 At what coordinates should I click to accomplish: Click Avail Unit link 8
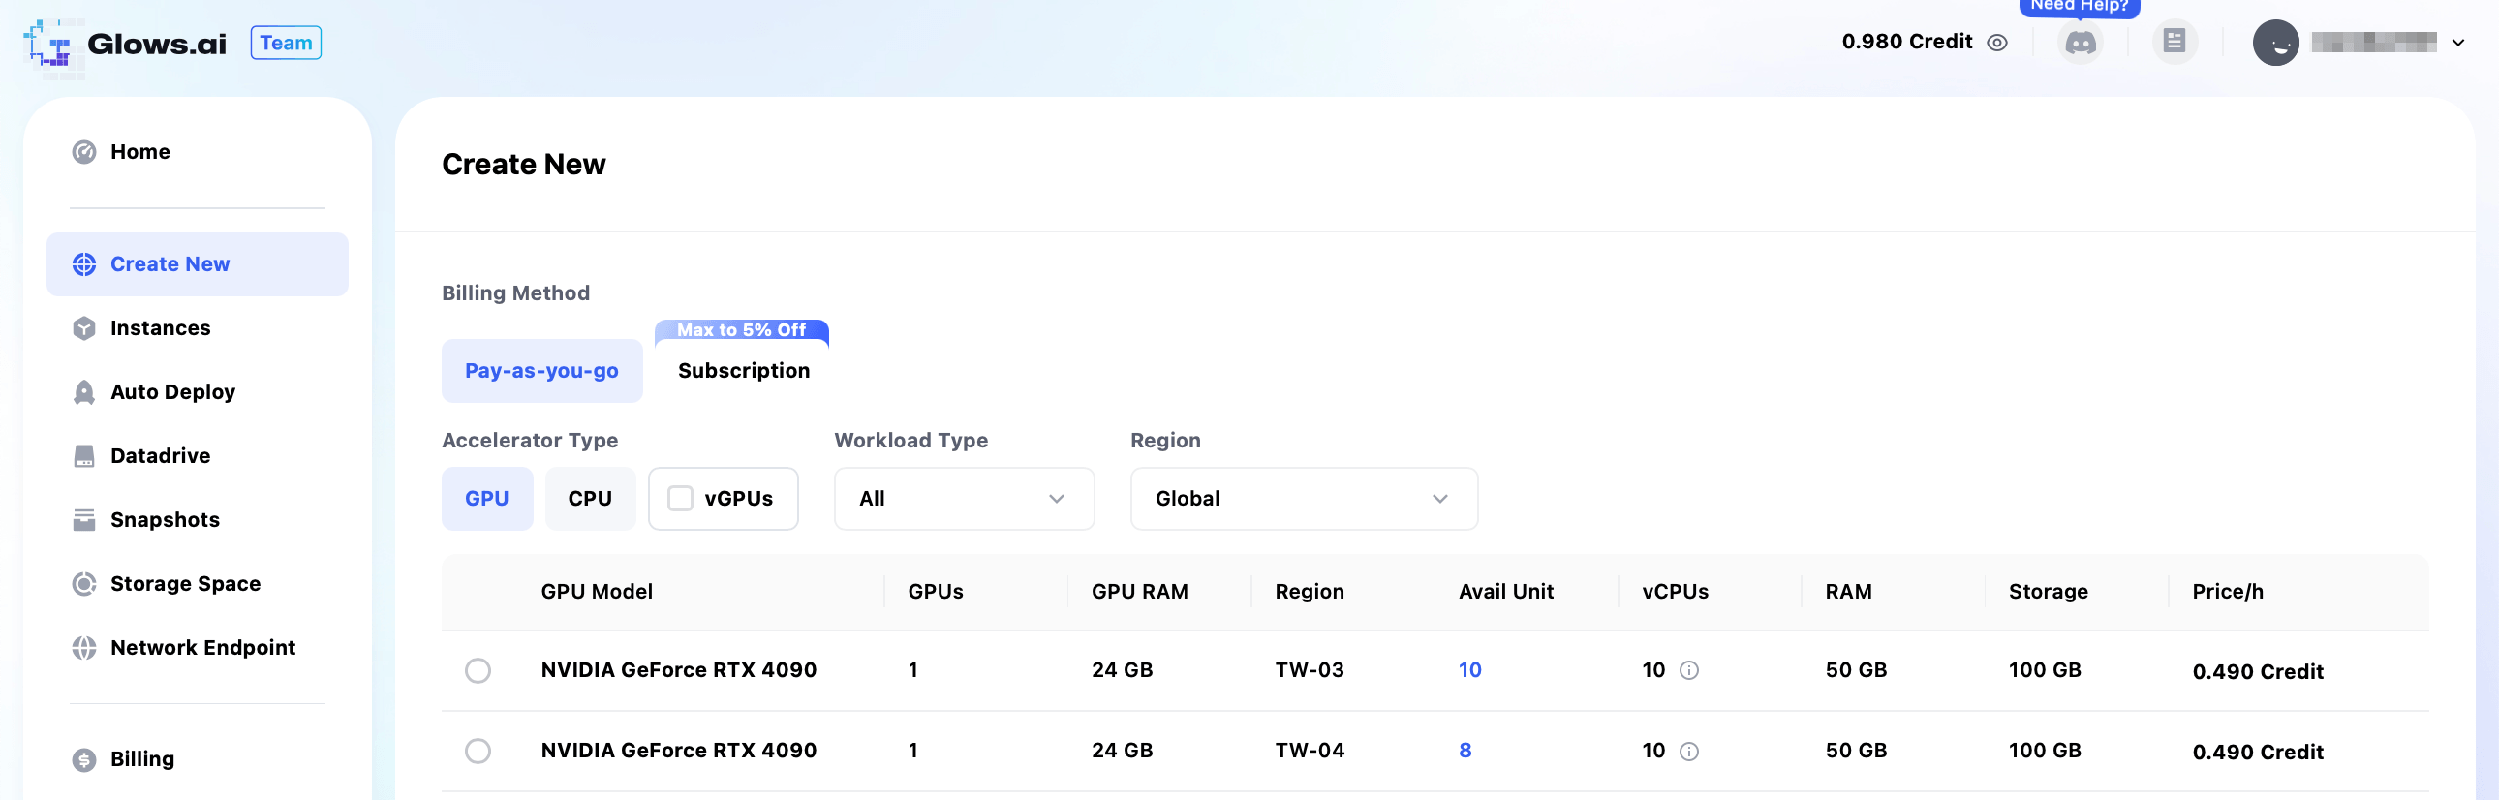tap(1465, 752)
